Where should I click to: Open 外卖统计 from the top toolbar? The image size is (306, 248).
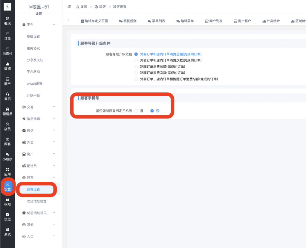[271, 21]
